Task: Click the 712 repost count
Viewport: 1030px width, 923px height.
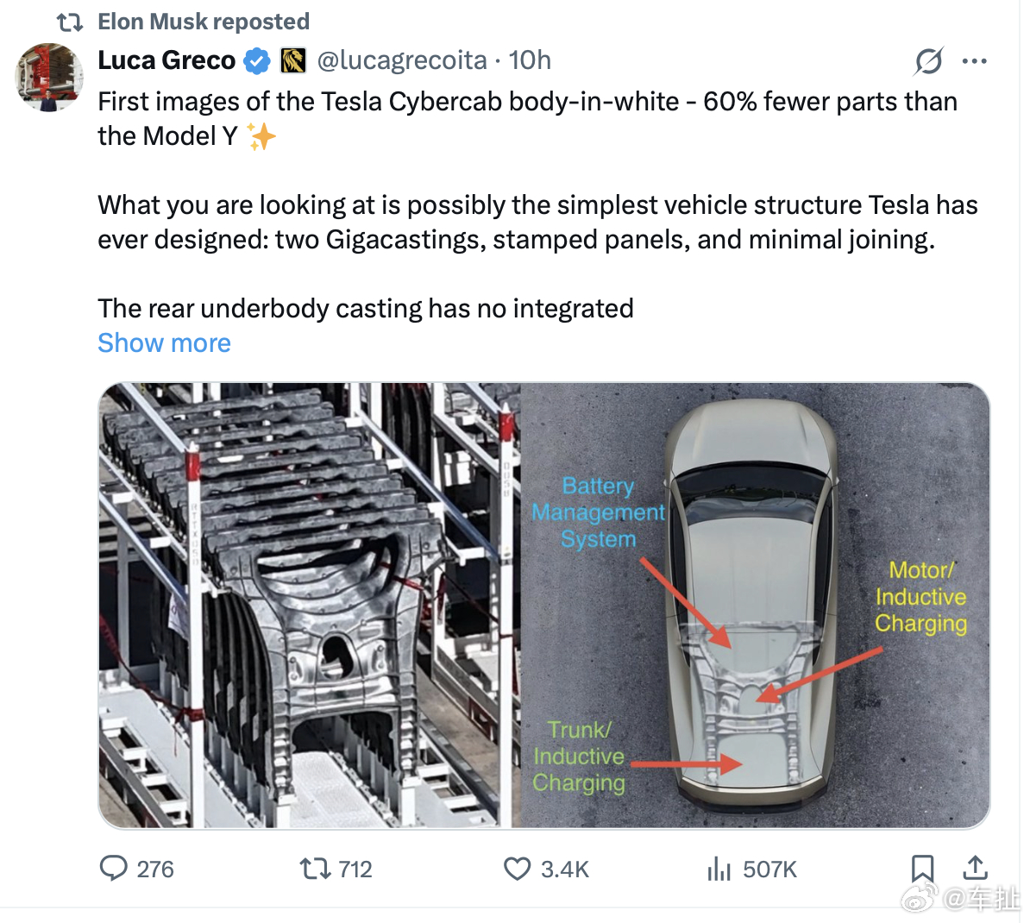Action: (x=355, y=870)
